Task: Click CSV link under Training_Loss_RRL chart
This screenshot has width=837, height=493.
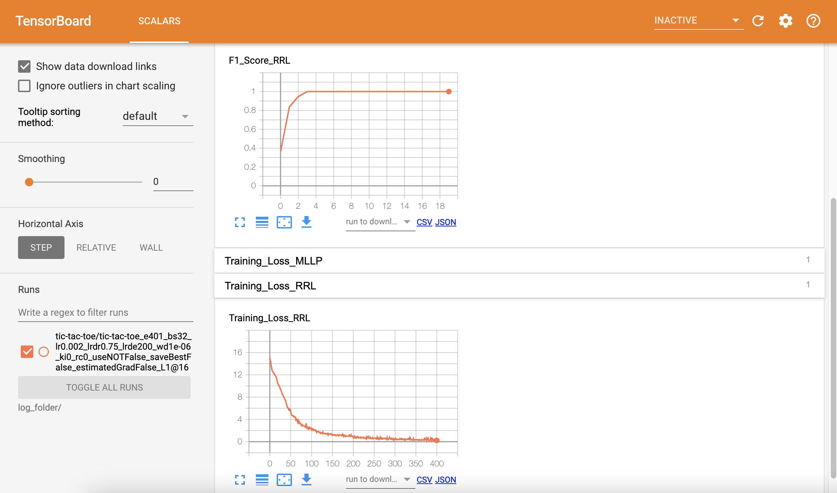Action: pos(424,479)
